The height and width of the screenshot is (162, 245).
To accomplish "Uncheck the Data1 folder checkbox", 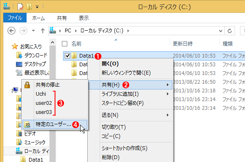I will [67, 56].
